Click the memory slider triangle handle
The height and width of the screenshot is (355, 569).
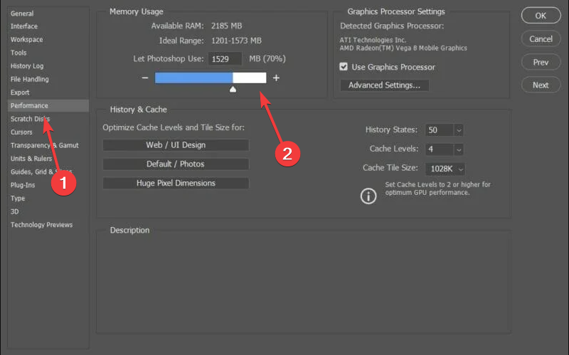coord(233,89)
